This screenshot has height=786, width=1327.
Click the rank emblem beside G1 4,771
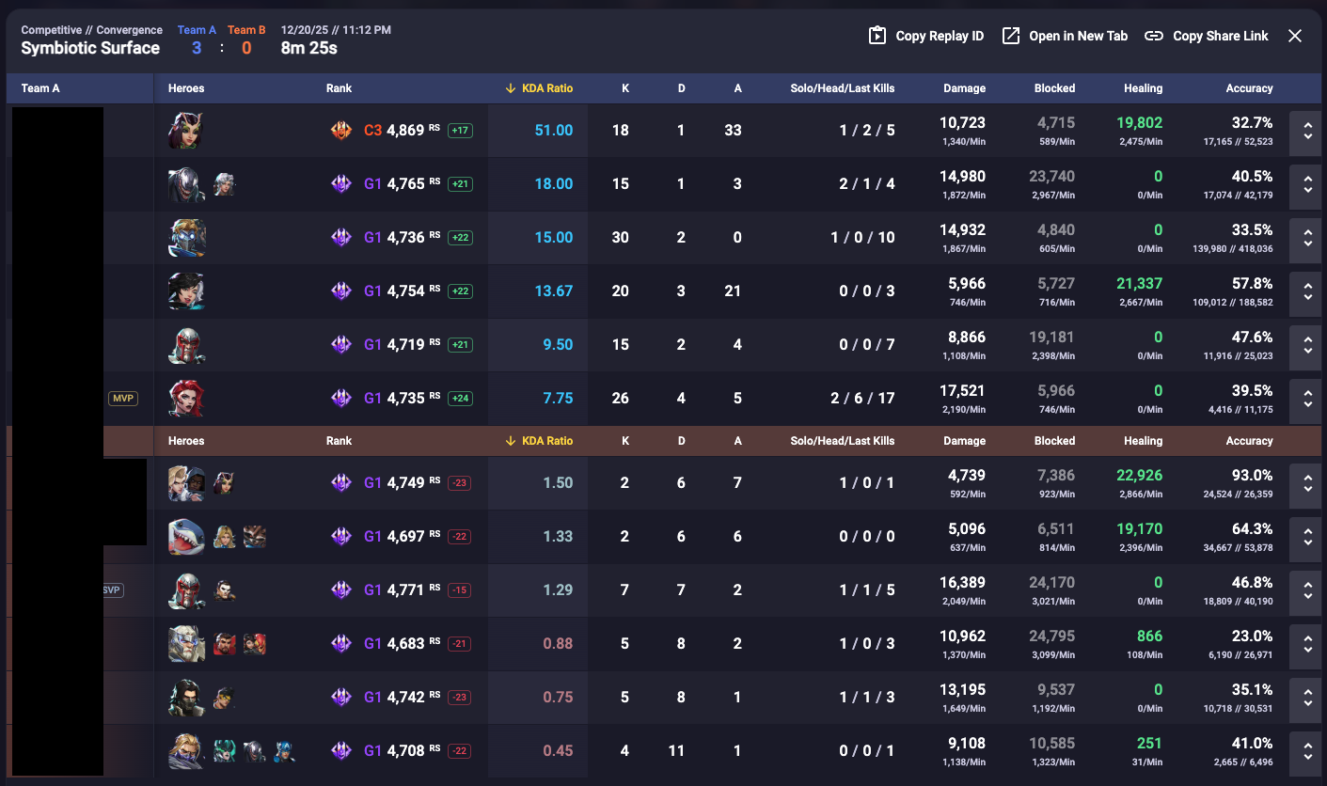coord(341,590)
